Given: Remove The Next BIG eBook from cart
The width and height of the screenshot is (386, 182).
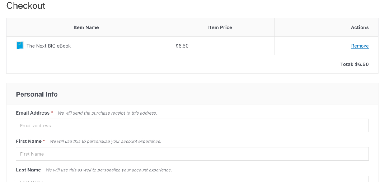Looking at the screenshot, I should coord(360,46).
